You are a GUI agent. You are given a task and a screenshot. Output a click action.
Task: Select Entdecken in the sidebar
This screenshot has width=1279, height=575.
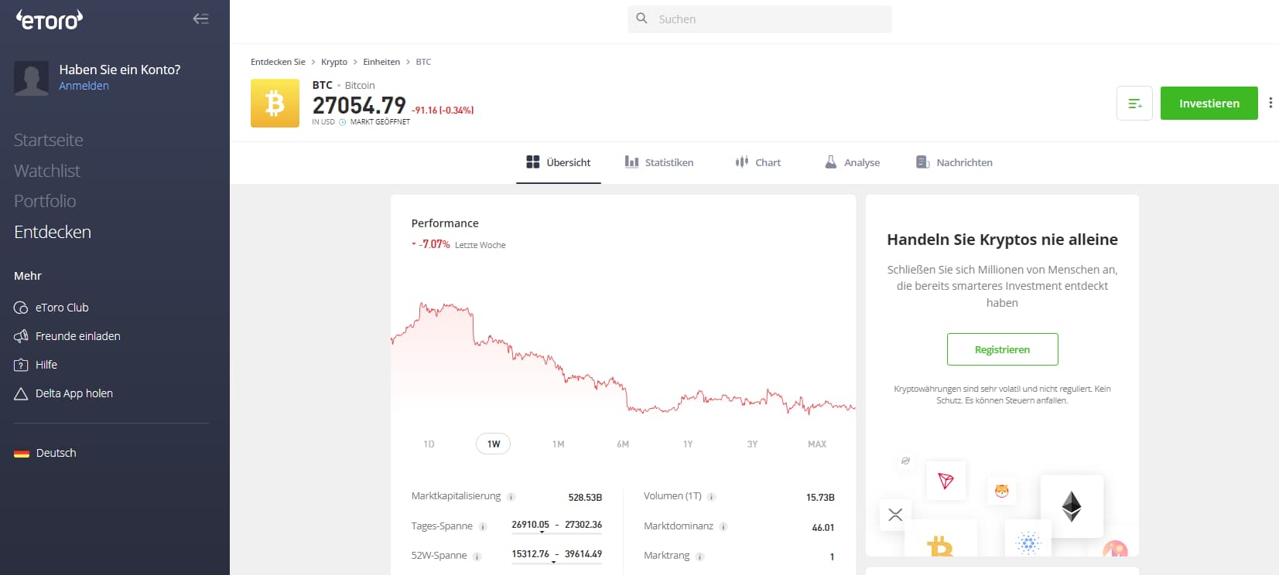[x=53, y=232]
